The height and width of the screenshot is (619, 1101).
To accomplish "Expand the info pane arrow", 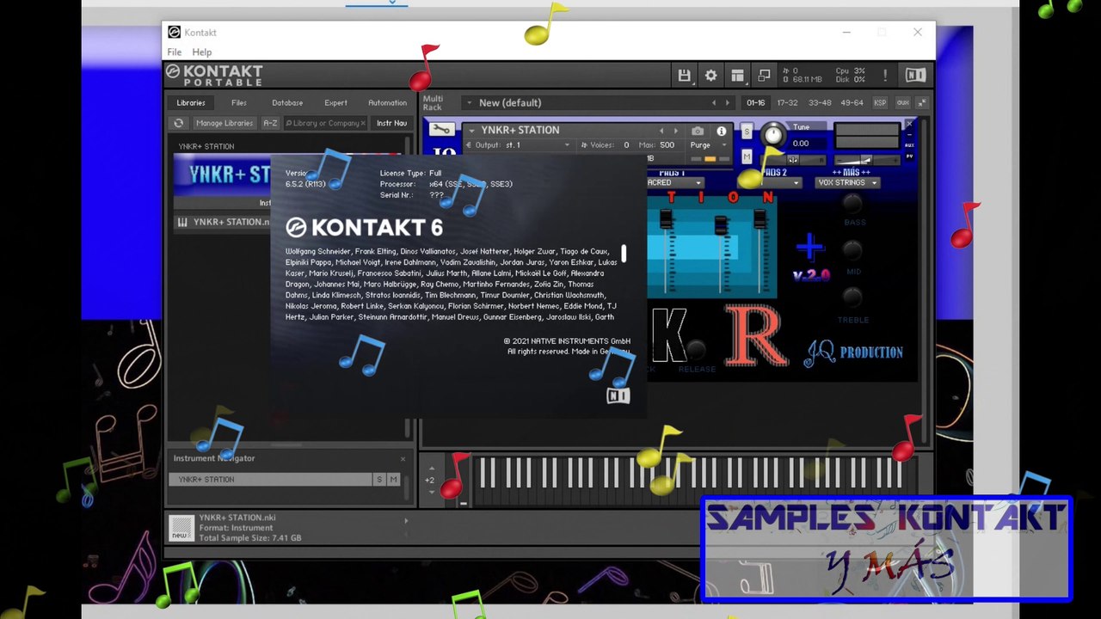I will 406,520.
